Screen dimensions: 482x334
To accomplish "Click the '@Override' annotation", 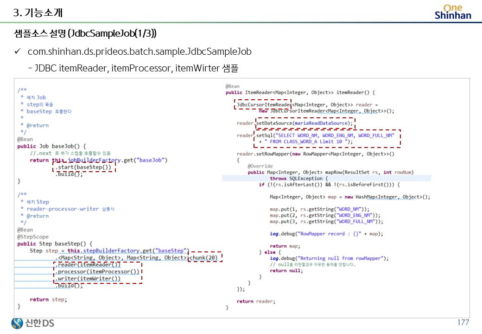I will click(260, 166).
